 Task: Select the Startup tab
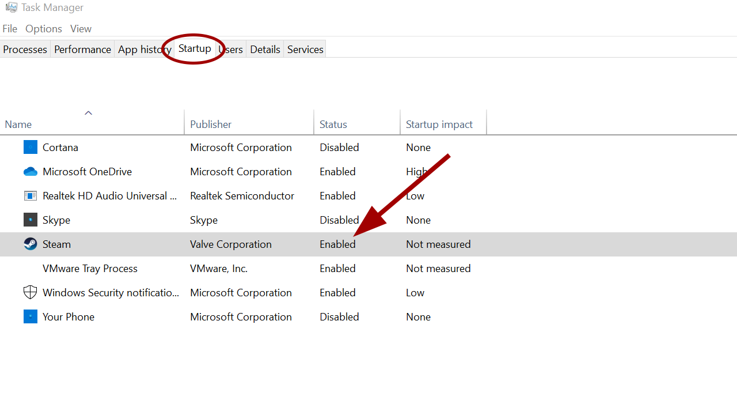pyautogui.click(x=195, y=48)
